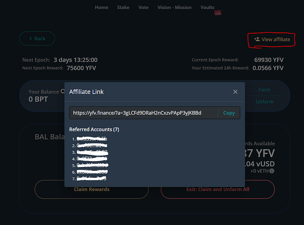Click the Coming Soon badge on Vaults

click(x=218, y=13)
